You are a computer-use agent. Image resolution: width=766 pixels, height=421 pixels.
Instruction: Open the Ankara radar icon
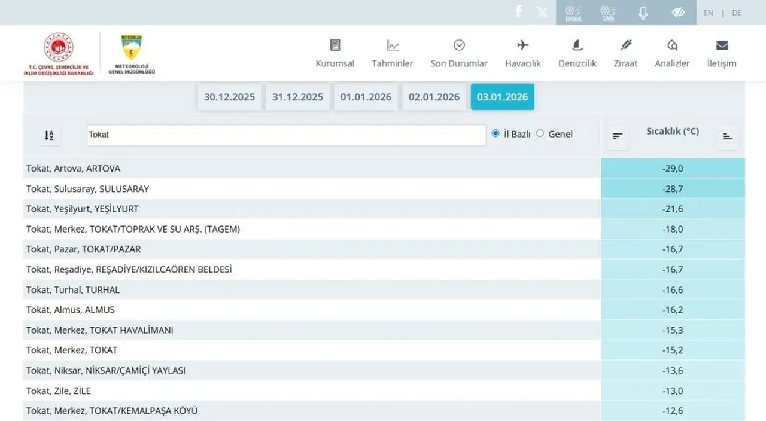tap(573, 11)
